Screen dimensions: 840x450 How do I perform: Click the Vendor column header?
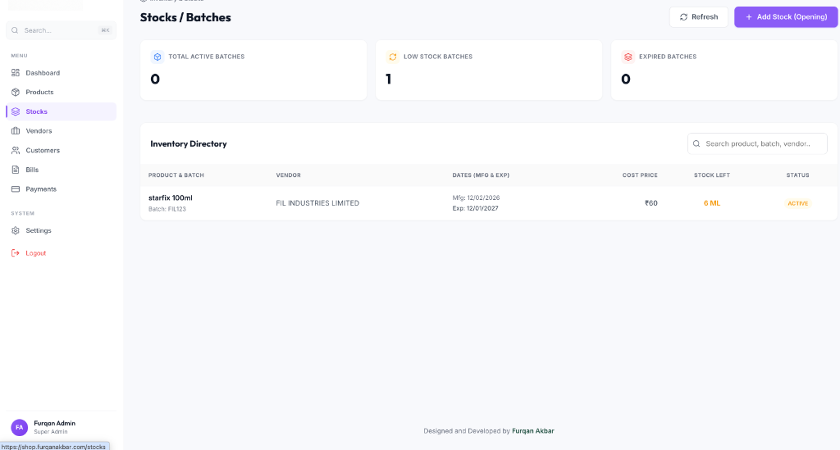click(288, 175)
